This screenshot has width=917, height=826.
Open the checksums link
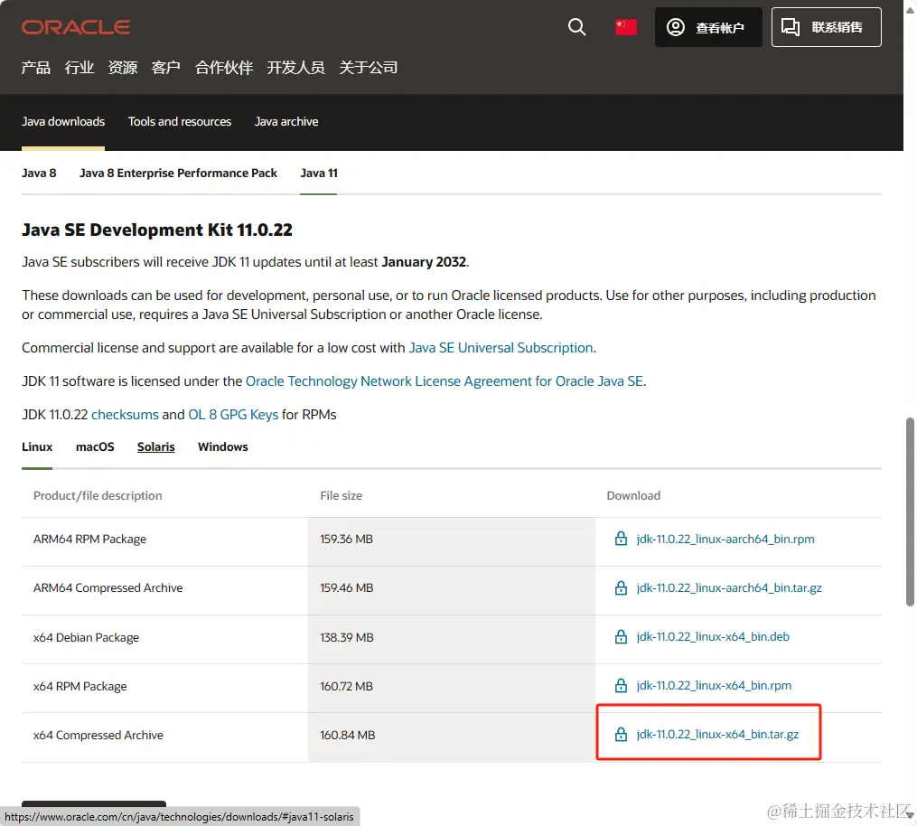pos(125,415)
